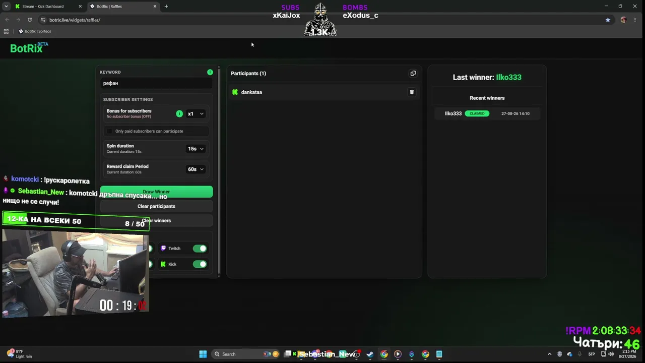Click the Keyword input field
Image resolution: width=645 pixels, height=363 pixels.
(156, 83)
